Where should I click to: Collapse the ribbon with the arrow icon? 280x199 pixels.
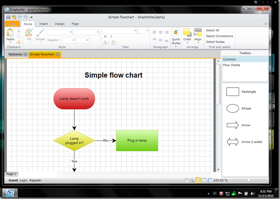click(x=266, y=24)
